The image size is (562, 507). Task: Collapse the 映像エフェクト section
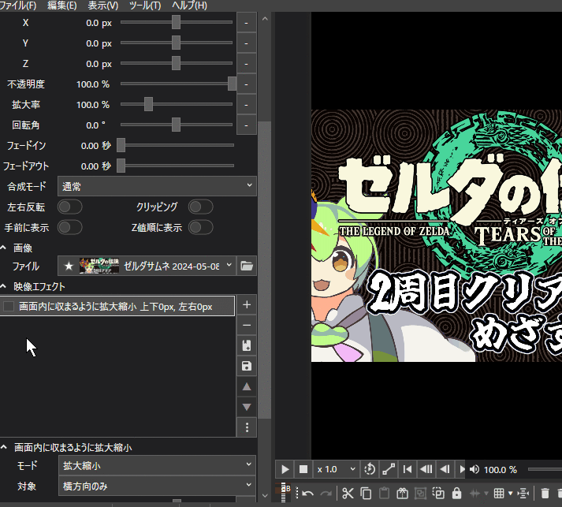3,286
